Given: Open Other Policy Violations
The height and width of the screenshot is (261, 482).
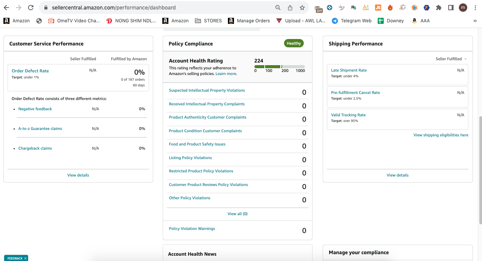Looking at the screenshot, I should coord(190,198).
